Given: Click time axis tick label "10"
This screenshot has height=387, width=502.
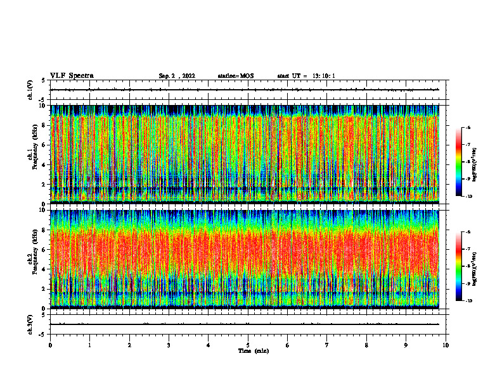Looking at the screenshot, I should pos(446,345).
